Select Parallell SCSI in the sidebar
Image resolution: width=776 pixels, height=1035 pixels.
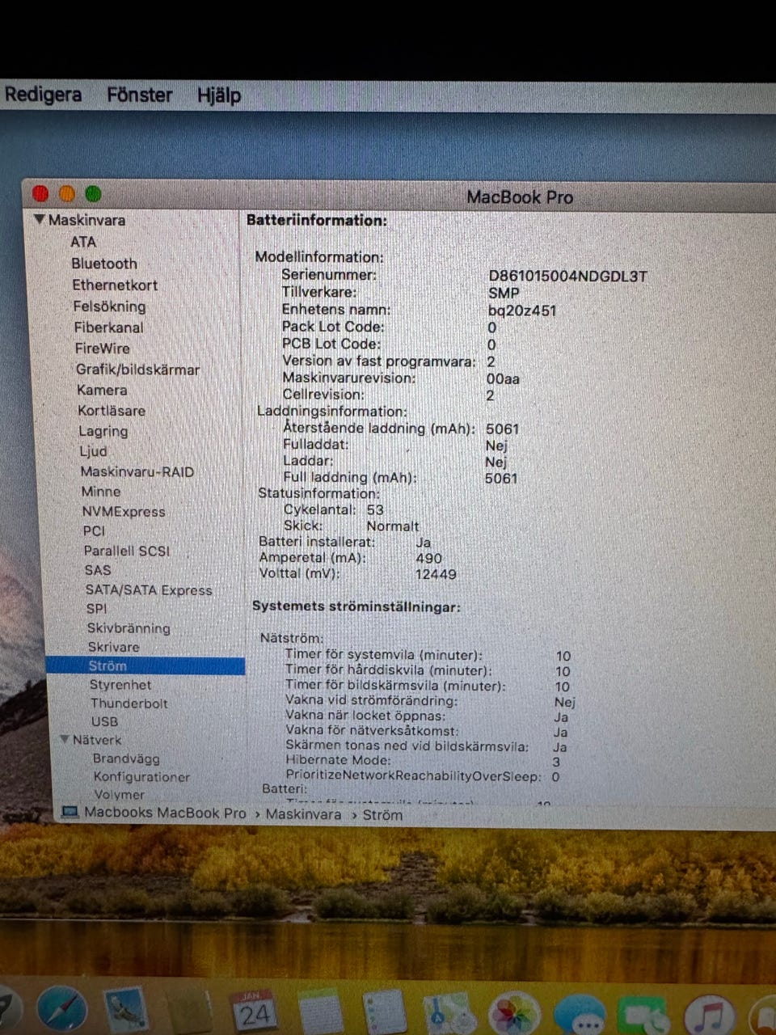(x=127, y=551)
